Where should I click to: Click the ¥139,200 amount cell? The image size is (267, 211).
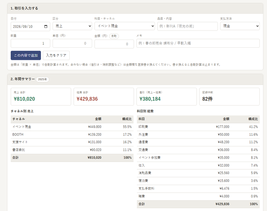[x=95, y=135]
